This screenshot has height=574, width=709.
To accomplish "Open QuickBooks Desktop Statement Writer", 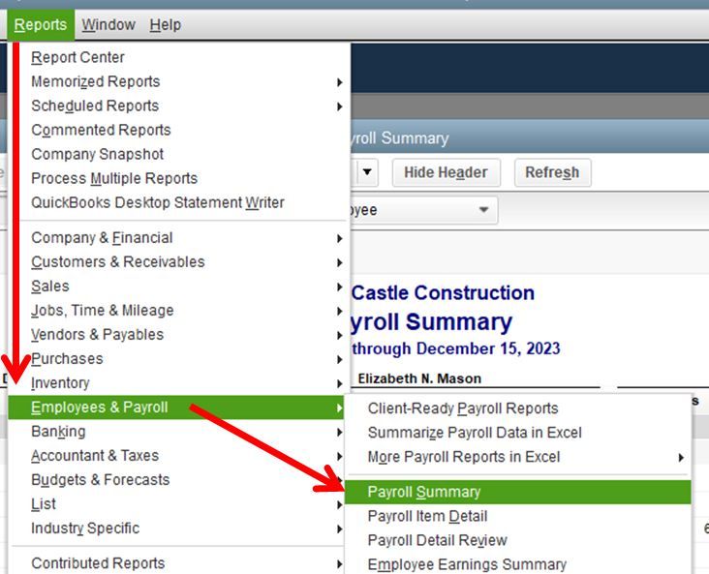I will click(x=178, y=202).
